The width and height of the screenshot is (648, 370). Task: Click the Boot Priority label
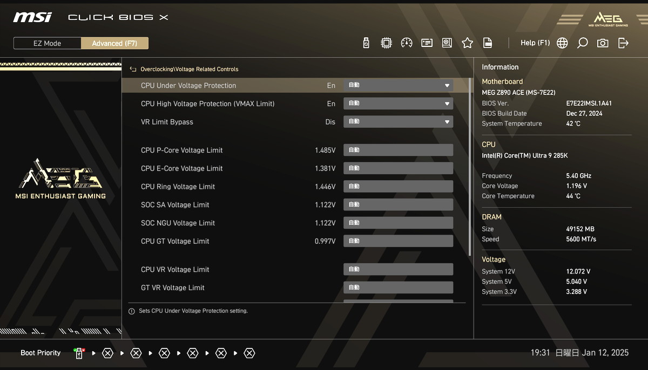coord(40,353)
